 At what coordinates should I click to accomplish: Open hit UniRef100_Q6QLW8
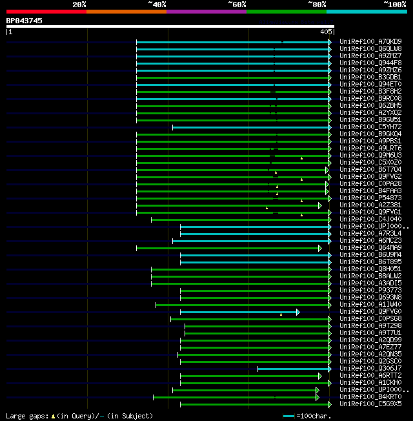coord(370,49)
